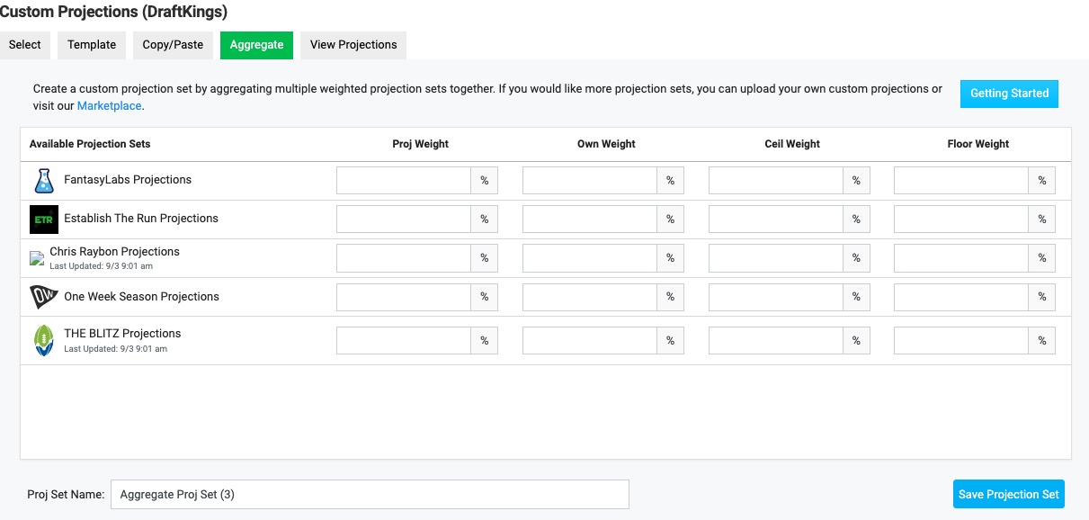1089x520 pixels.
Task: Click THE BLITZ football logo icon
Action: click(x=44, y=340)
